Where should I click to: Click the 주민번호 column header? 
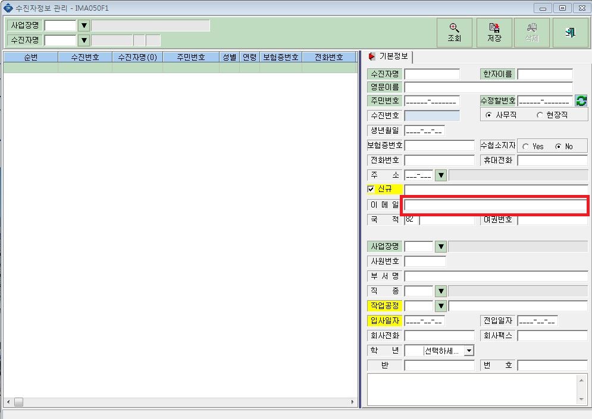coord(191,57)
